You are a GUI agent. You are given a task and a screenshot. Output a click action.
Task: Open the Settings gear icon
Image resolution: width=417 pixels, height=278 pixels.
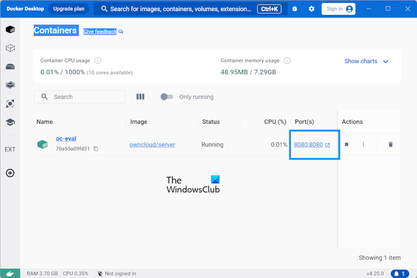312,9
